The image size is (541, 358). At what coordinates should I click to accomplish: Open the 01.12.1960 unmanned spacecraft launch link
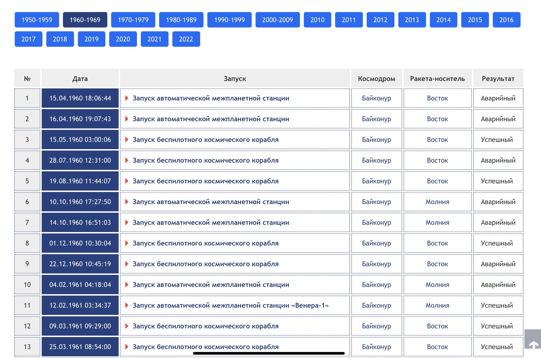pos(205,243)
